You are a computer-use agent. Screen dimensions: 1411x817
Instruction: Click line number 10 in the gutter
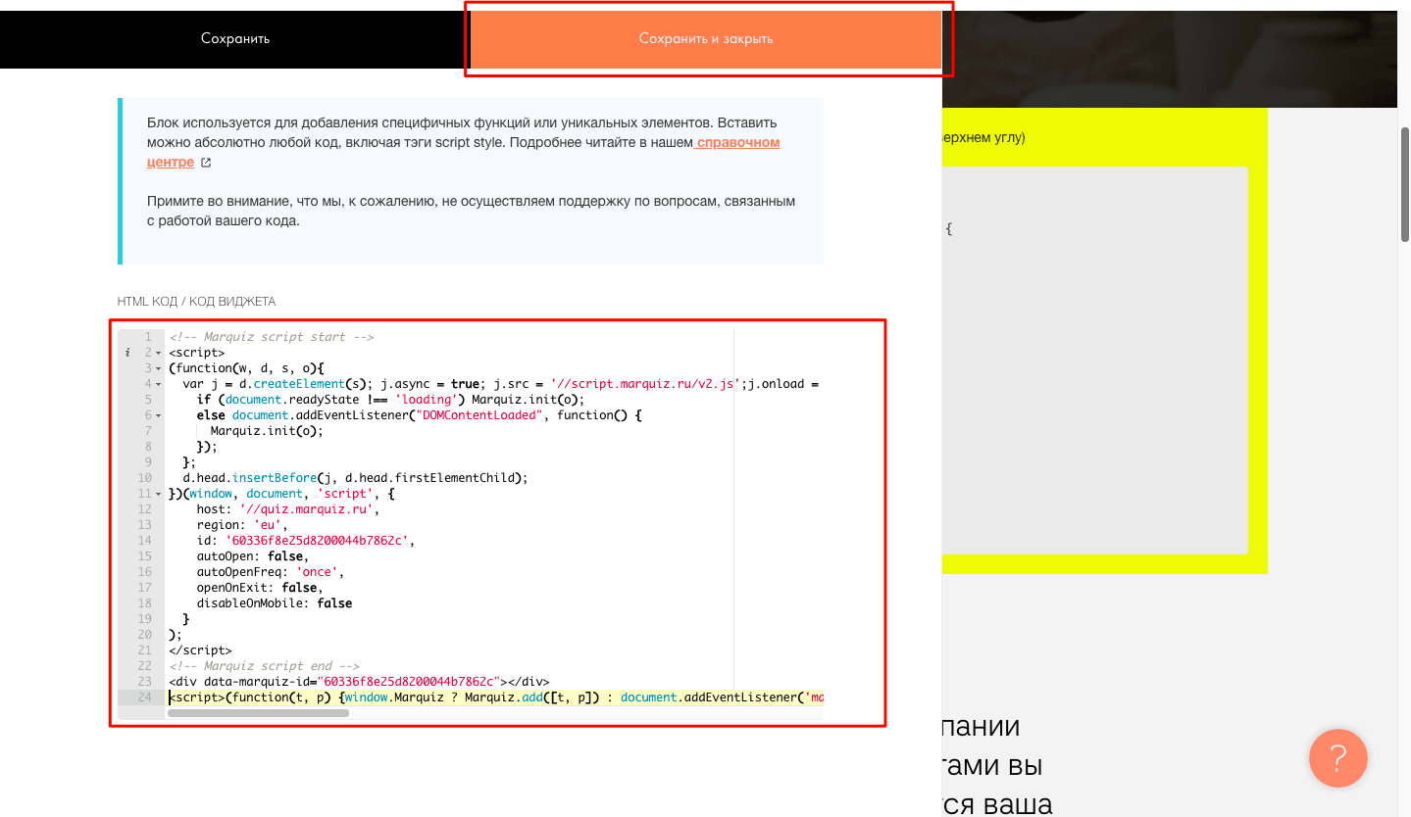145,478
